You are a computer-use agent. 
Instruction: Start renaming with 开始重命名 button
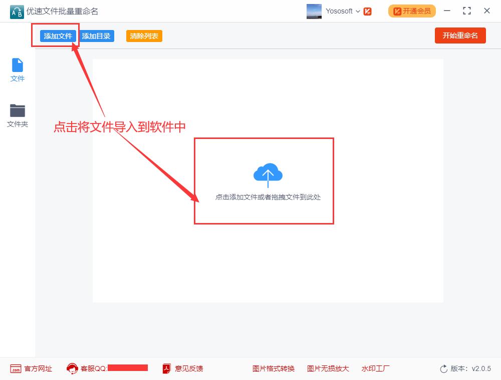pos(460,35)
